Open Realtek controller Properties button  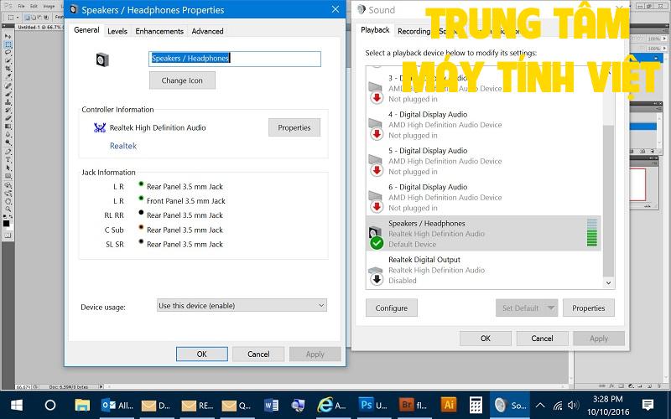[x=294, y=127]
